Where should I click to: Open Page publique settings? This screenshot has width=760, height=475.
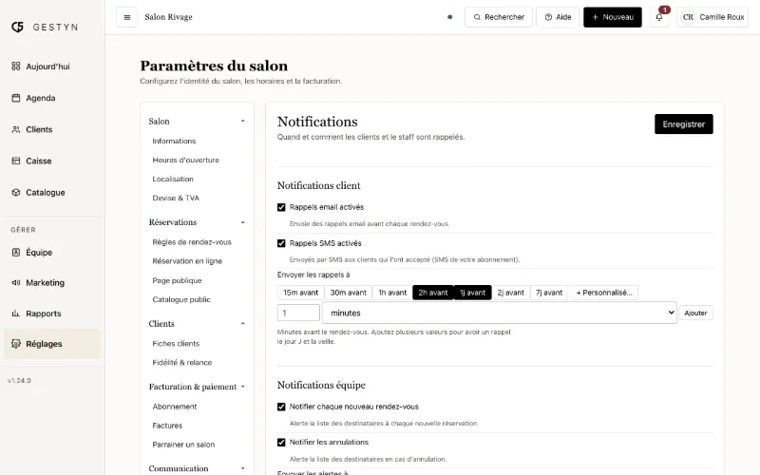click(x=177, y=280)
